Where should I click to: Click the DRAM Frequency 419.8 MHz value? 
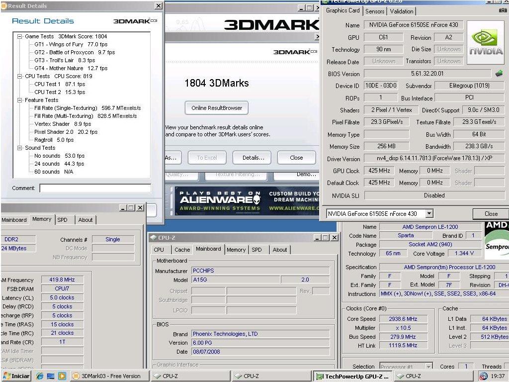coord(62,280)
